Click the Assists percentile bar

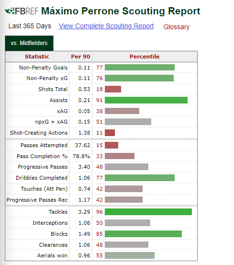coord(146,100)
